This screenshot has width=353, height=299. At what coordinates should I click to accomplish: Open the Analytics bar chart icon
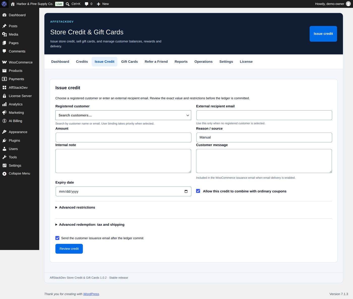[4, 104]
